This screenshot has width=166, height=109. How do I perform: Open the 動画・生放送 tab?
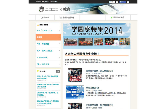67,17
